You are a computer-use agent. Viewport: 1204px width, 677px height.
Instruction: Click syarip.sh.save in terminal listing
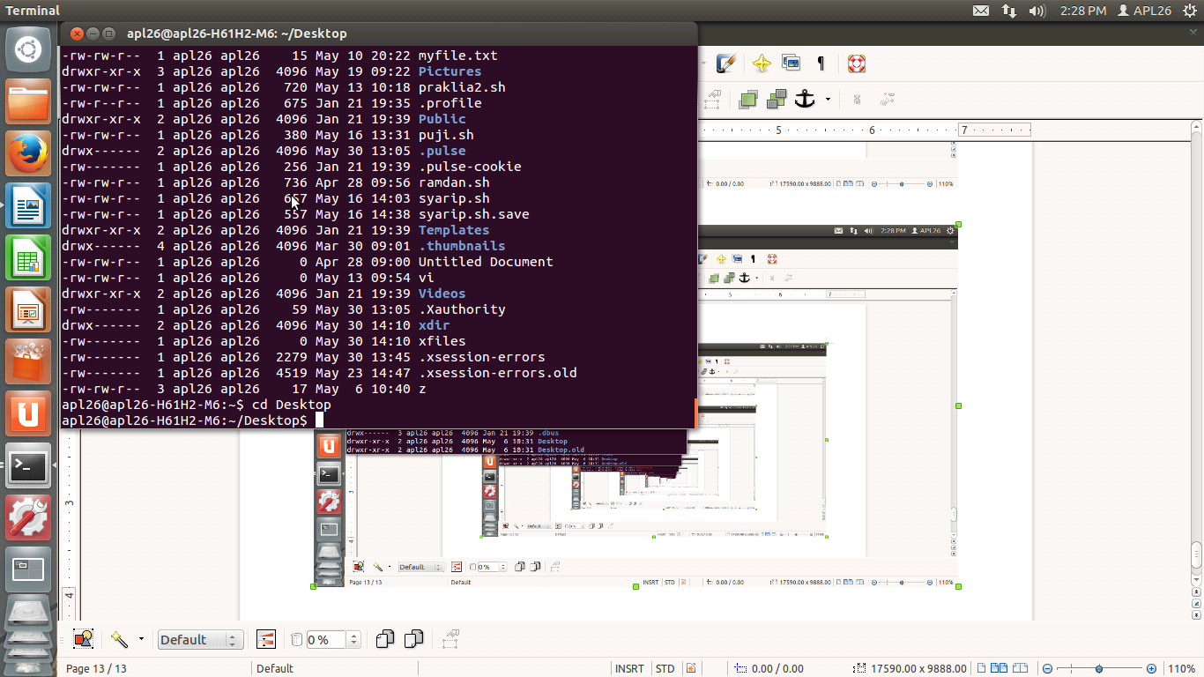tap(473, 214)
